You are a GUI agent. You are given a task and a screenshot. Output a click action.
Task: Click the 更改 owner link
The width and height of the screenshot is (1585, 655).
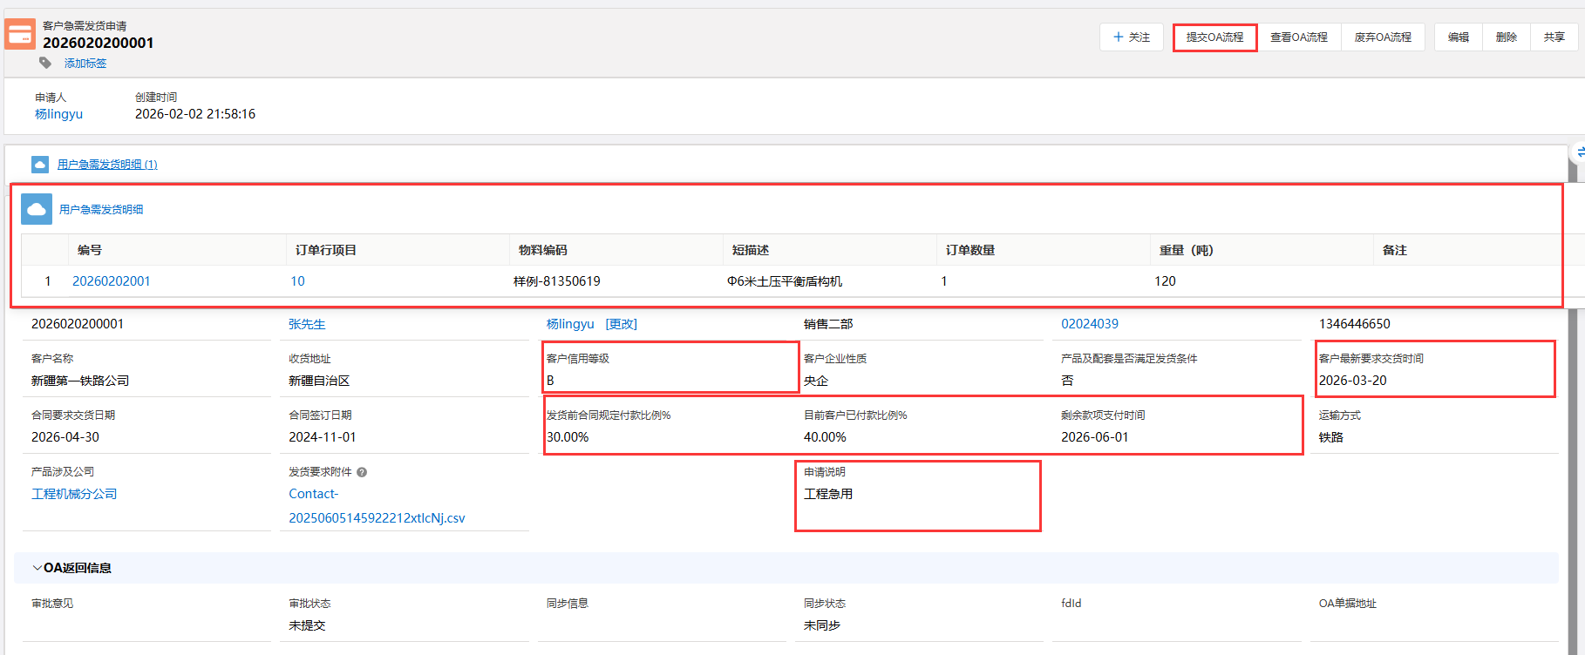click(621, 324)
